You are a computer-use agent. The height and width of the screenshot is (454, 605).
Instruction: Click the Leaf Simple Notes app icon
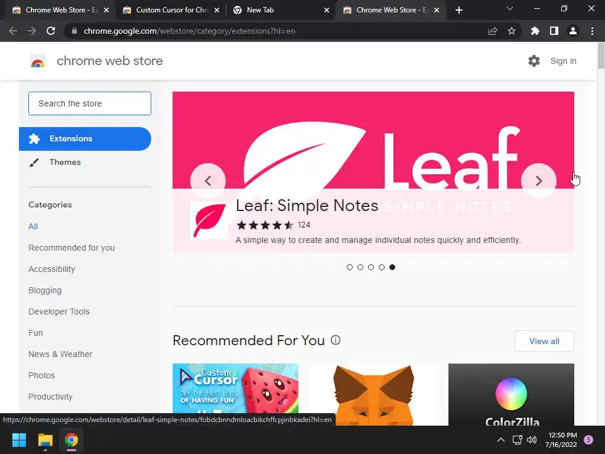209,220
